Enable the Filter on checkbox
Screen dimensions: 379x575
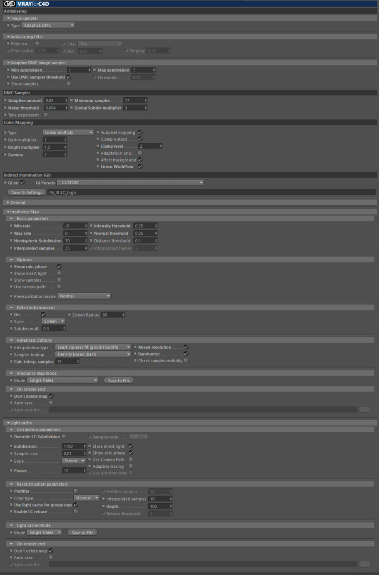tap(37, 43)
